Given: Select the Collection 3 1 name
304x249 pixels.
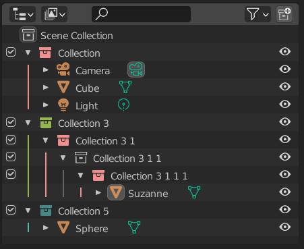Looking at the screenshot, I should coord(105,141).
